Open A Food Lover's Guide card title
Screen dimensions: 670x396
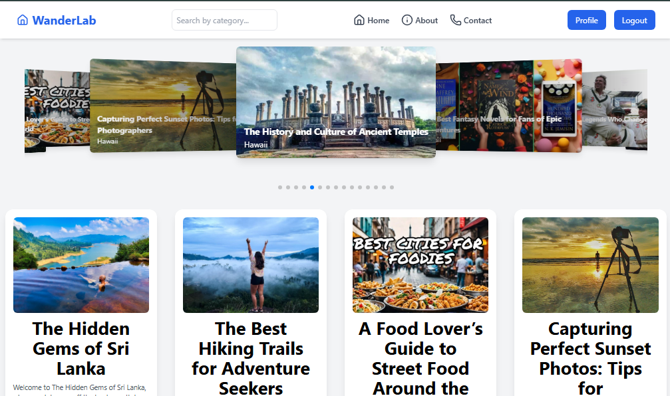pos(420,358)
